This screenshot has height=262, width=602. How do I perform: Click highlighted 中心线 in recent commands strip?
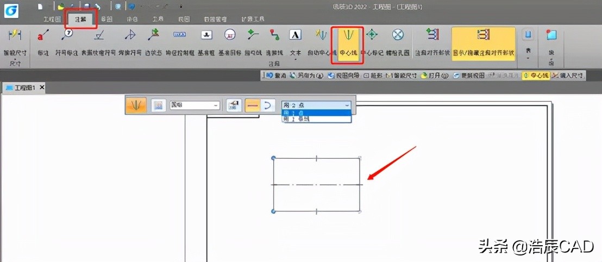[536, 76]
